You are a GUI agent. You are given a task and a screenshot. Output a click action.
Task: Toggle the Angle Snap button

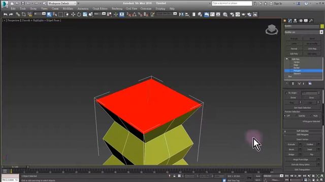pos(134,14)
